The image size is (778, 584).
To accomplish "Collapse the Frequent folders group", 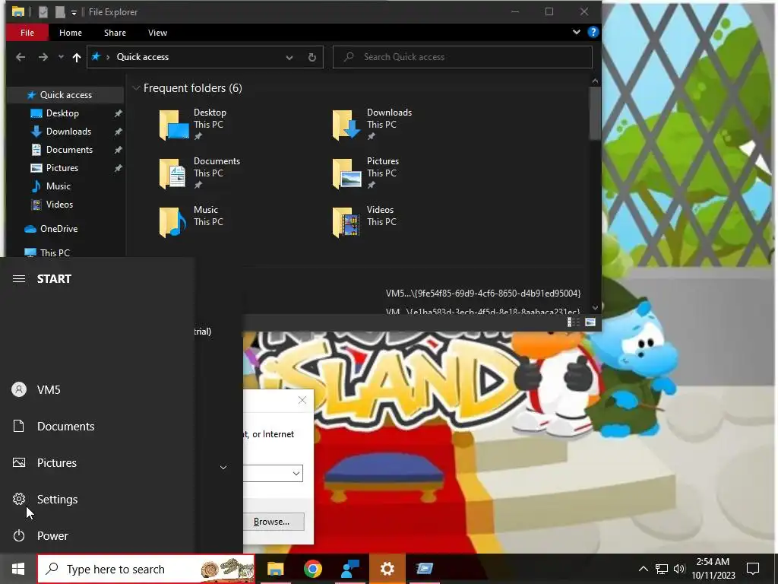I will pyautogui.click(x=135, y=88).
